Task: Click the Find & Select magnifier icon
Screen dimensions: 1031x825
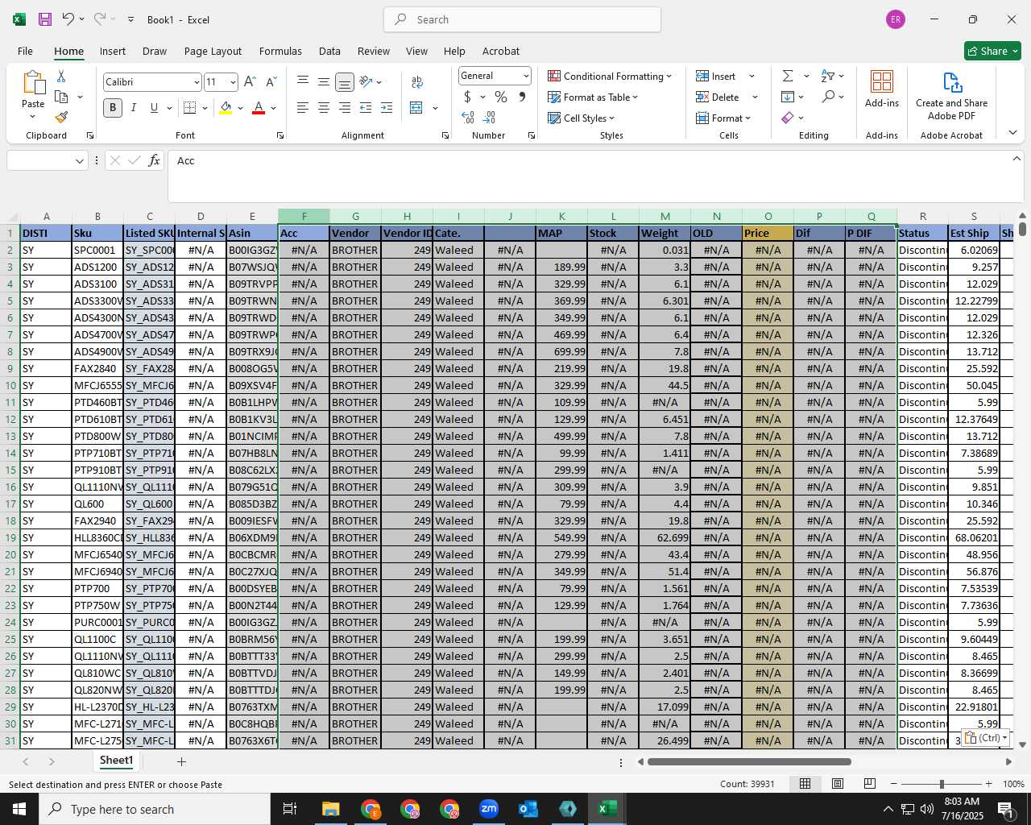Action: tap(828, 97)
